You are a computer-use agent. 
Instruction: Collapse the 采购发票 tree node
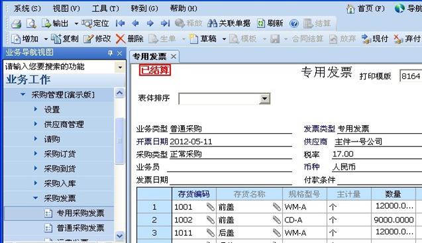point(36,198)
